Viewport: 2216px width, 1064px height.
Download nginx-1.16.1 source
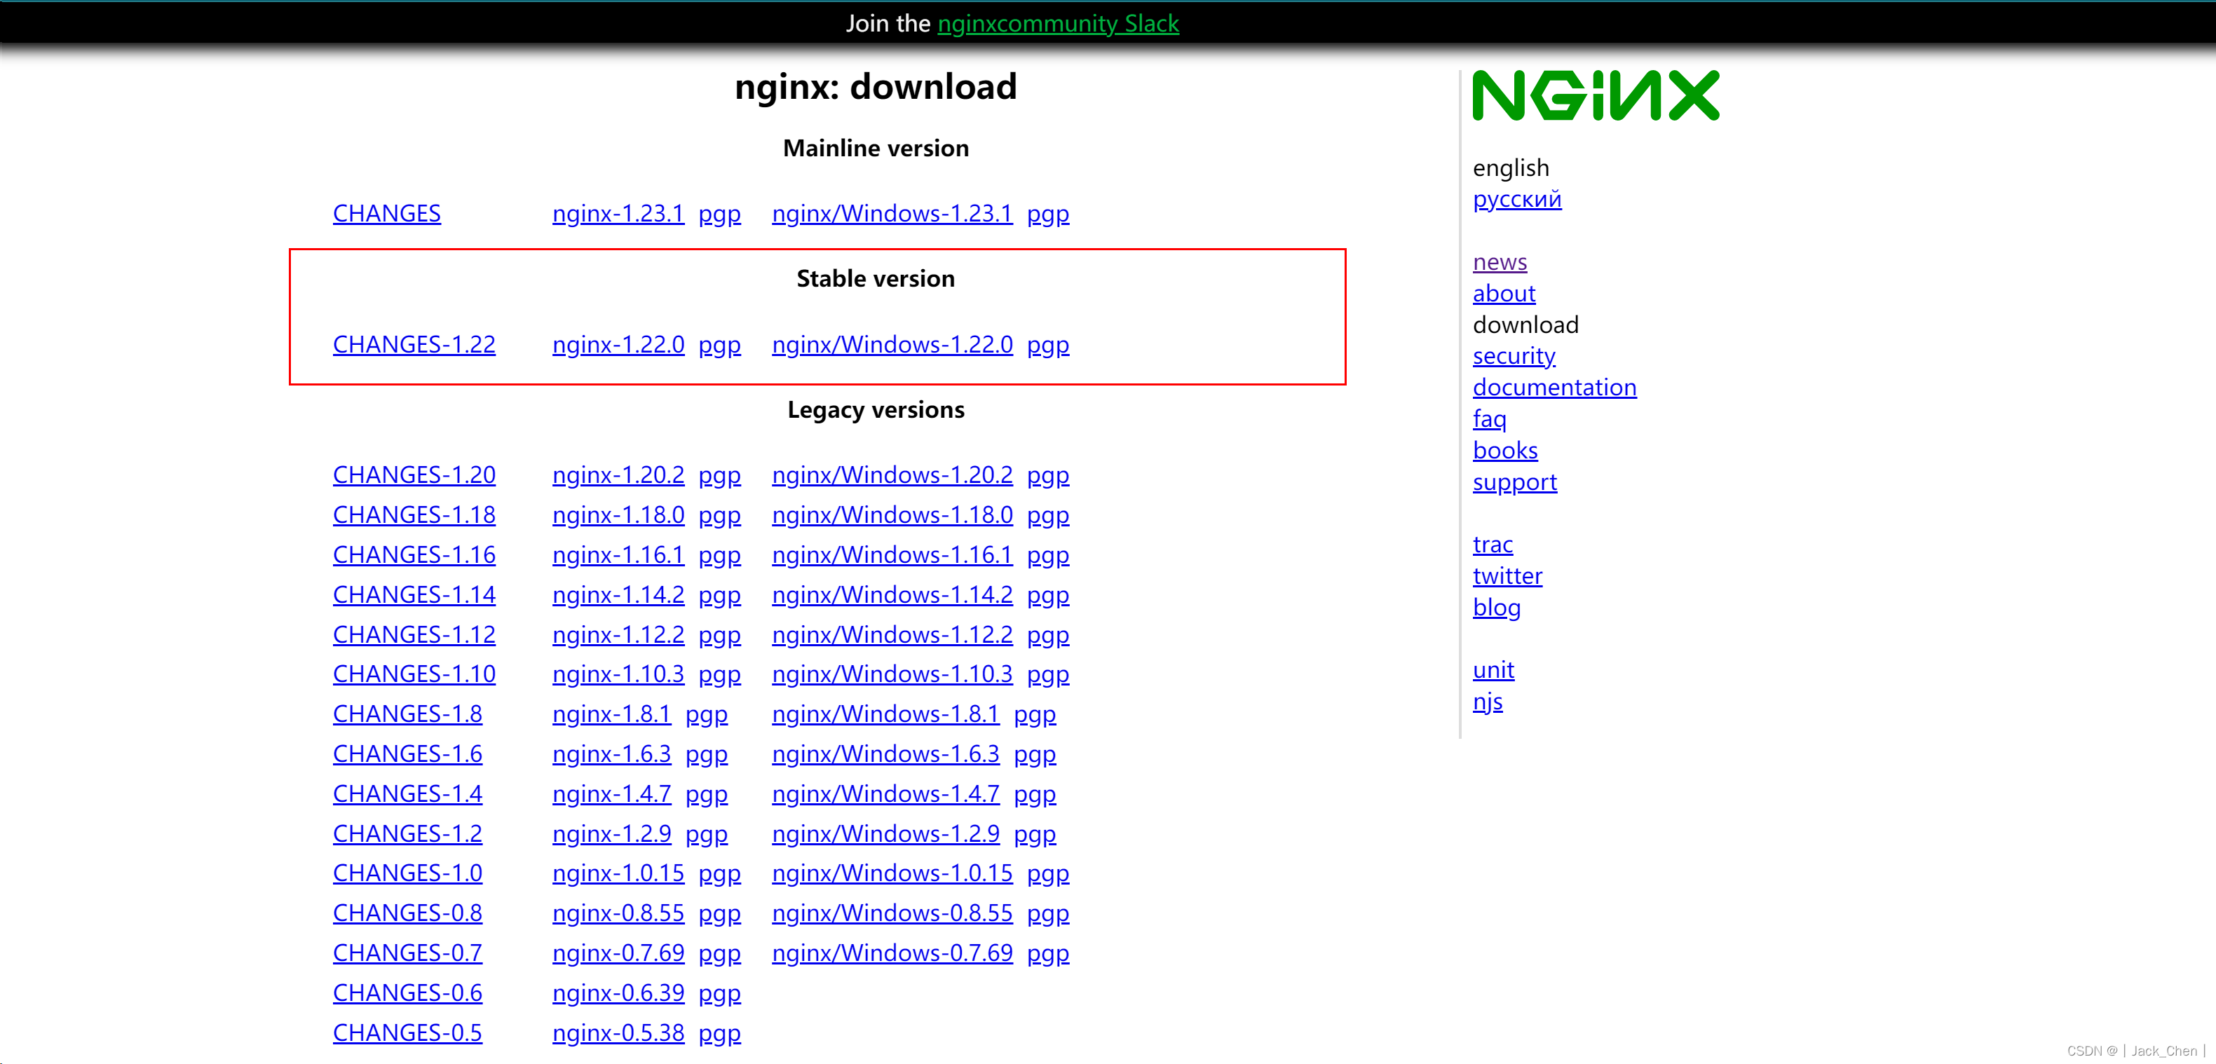click(x=618, y=555)
